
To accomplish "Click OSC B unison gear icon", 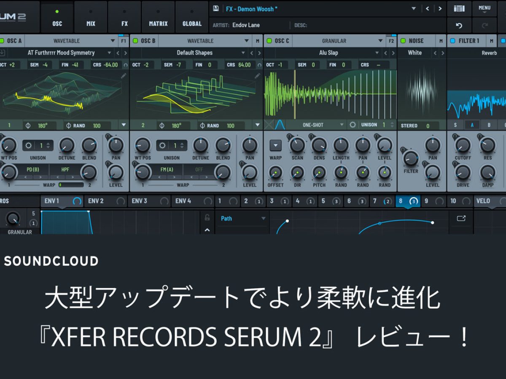I will (163, 146).
